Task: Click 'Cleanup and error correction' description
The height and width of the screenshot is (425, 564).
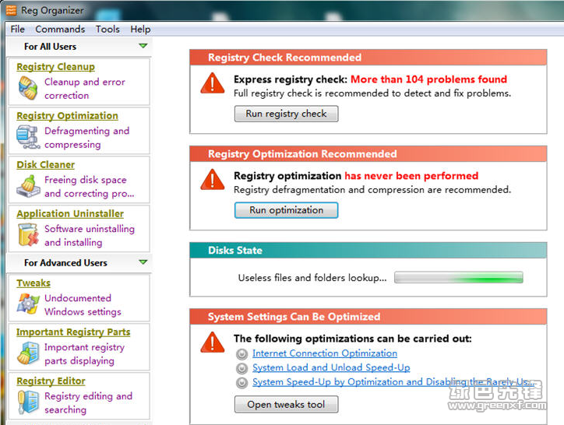Action: click(85, 89)
